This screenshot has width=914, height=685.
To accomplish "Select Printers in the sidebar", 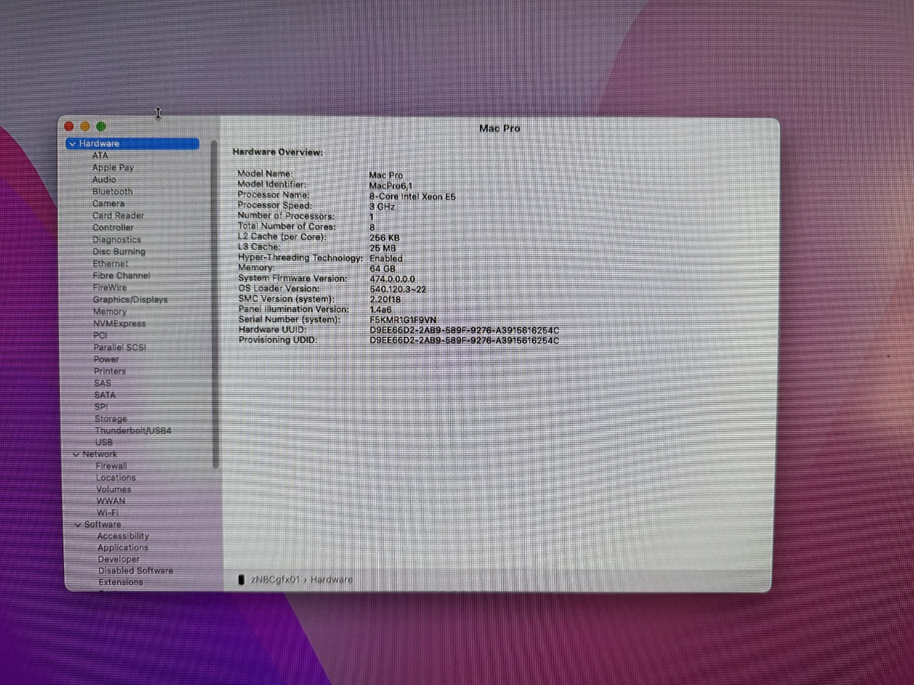I will click(110, 372).
